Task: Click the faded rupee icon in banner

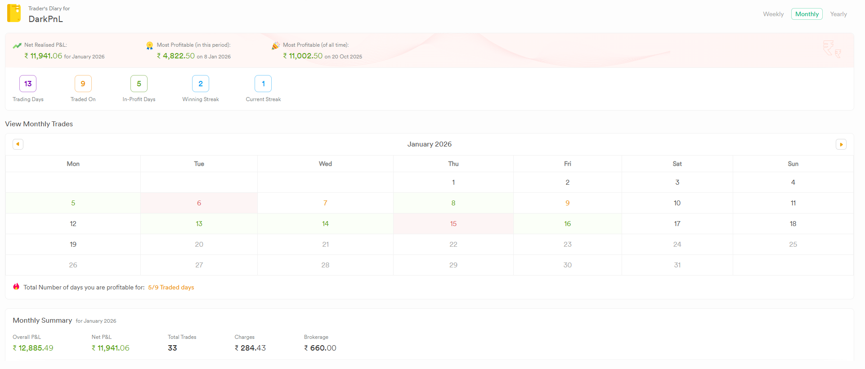Action: [831, 49]
